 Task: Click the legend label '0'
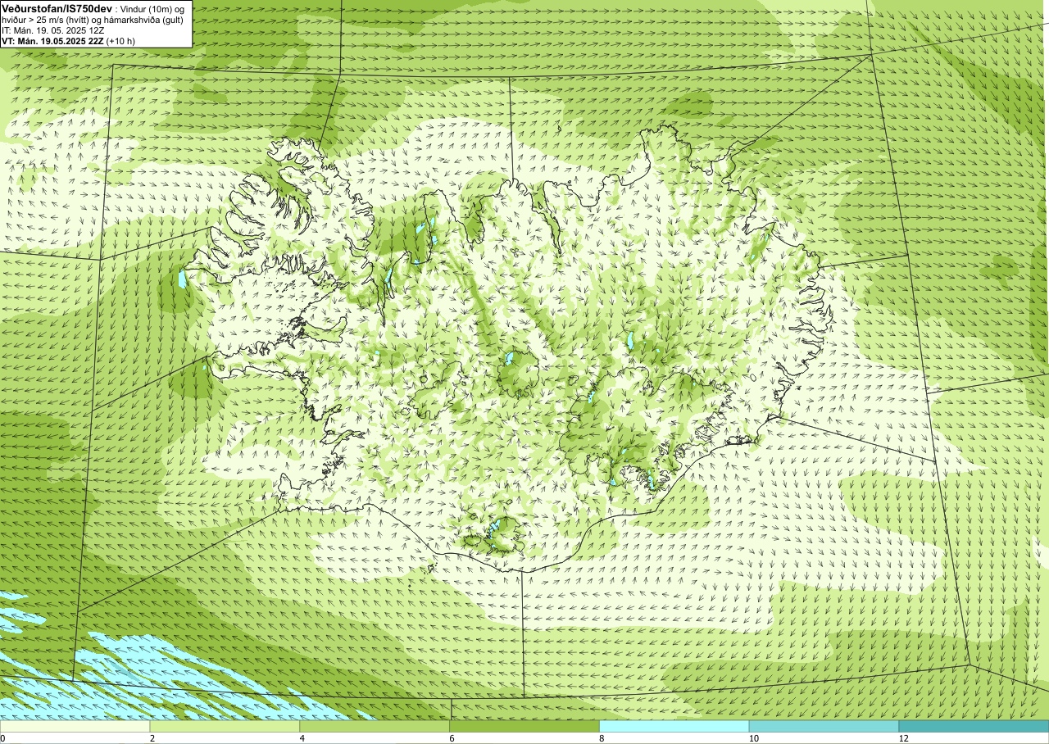pyautogui.click(x=2, y=738)
